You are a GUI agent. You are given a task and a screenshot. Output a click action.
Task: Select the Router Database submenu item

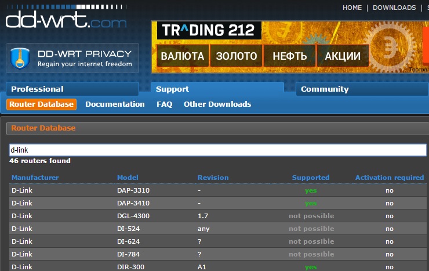click(41, 104)
